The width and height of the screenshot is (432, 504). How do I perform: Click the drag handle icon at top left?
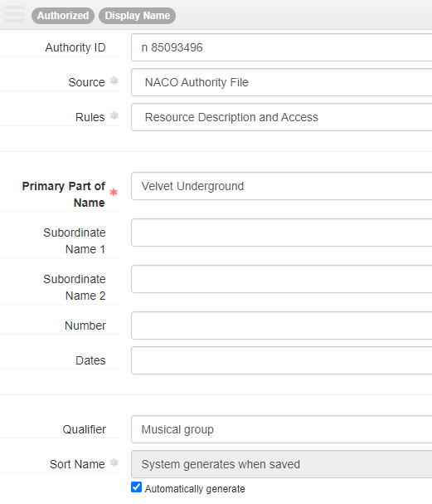[14, 14]
